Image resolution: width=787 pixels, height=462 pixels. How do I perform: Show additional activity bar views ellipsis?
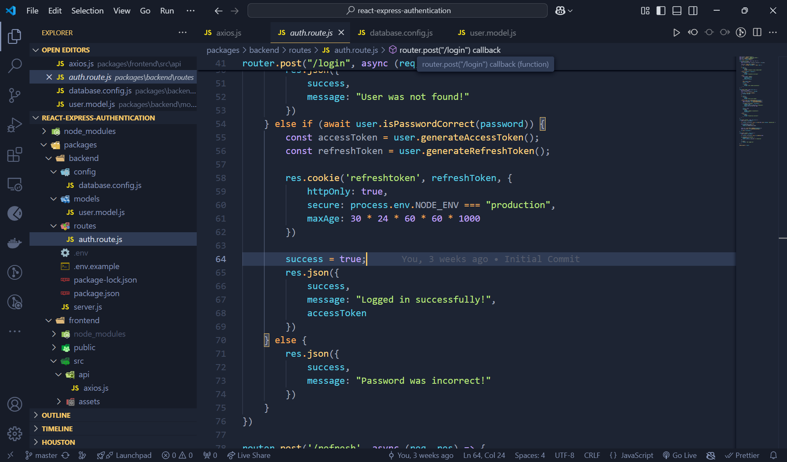15,331
